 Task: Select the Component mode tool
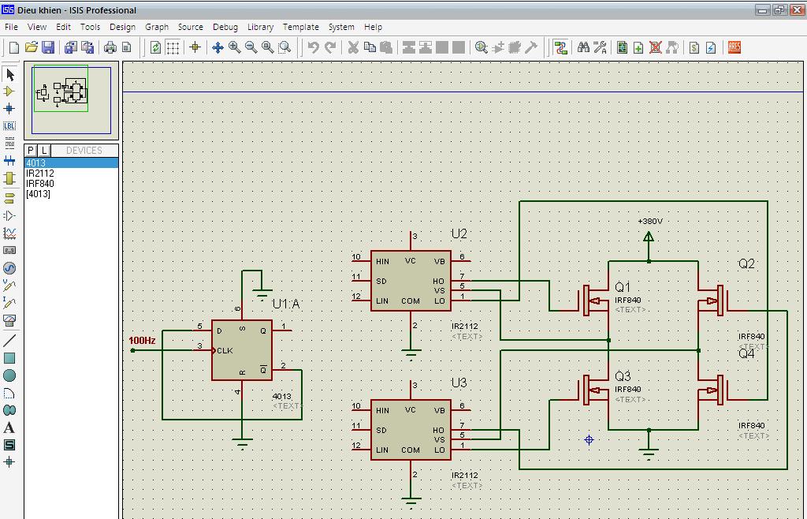click(9, 91)
